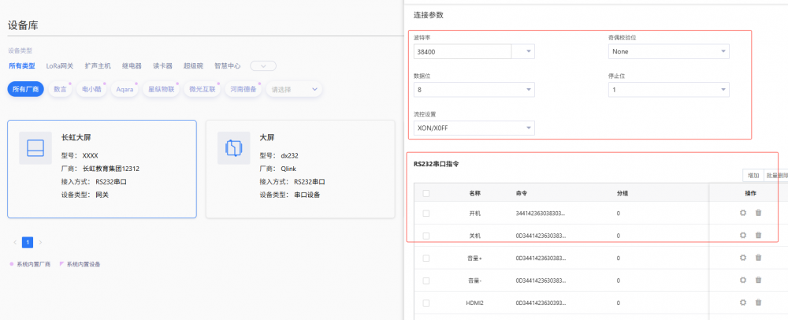Click trash icon in 音量+ row
Image resolution: width=788 pixels, height=320 pixels.
coord(758,258)
